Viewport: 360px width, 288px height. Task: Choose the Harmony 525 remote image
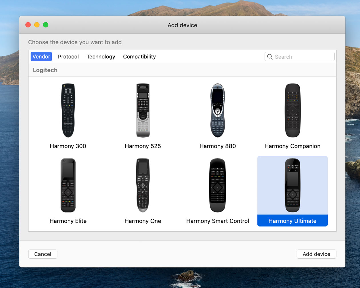click(143, 110)
